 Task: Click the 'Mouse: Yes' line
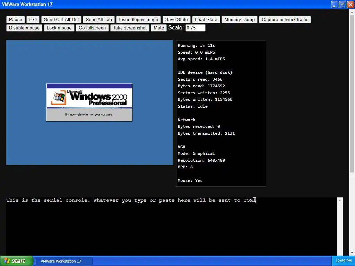click(x=190, y=180)
